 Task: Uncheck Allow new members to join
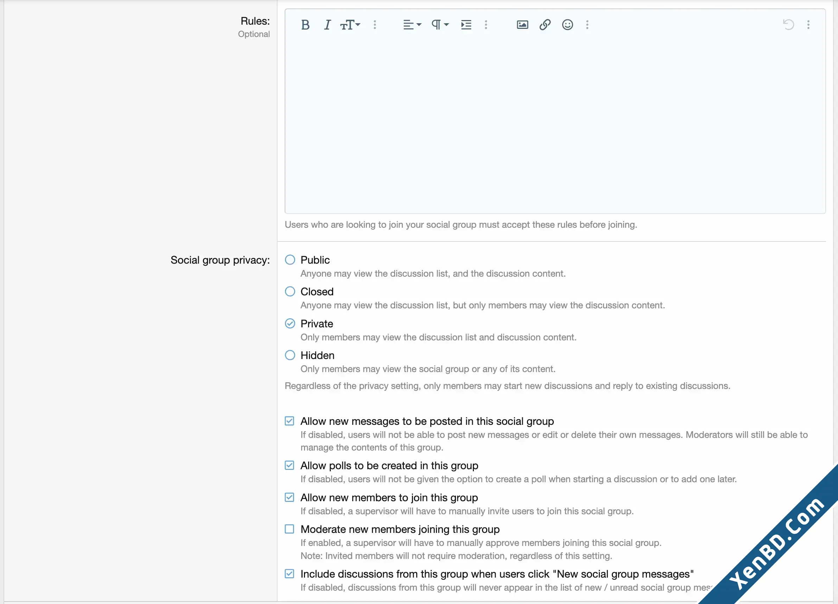point(290,497)
